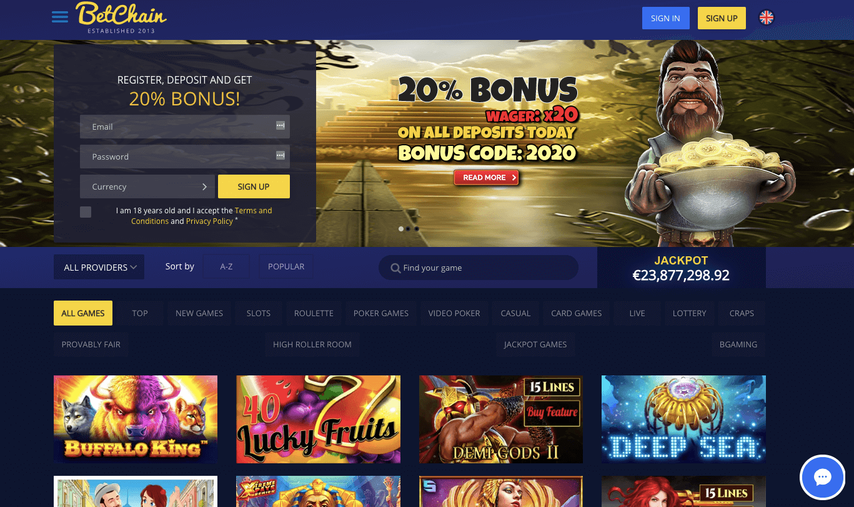Switch to the Slots category tab
This screenshot has width=854, height=507.
259,313
